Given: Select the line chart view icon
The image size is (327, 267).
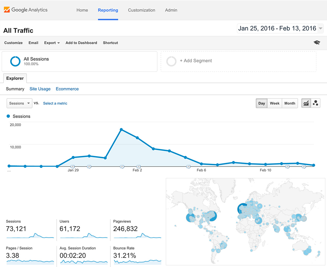Looking at the screenshot, I should pos(306,103).
